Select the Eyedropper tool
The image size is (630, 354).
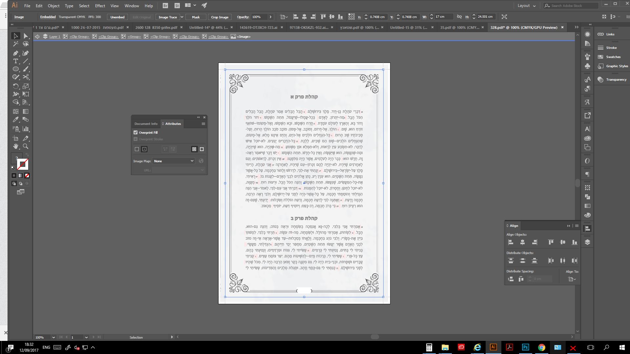pos(15,120)
